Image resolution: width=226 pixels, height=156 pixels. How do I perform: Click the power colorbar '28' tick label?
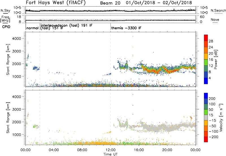tap(211, 41)
